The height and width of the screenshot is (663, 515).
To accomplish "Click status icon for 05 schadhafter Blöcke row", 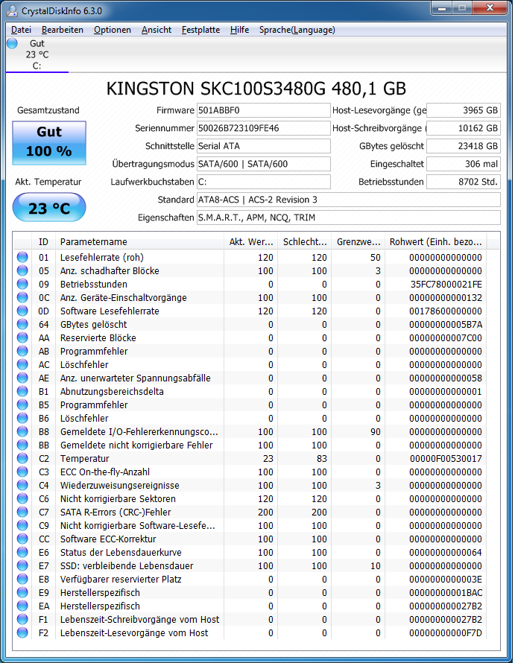I will click(x=22, y=270).
